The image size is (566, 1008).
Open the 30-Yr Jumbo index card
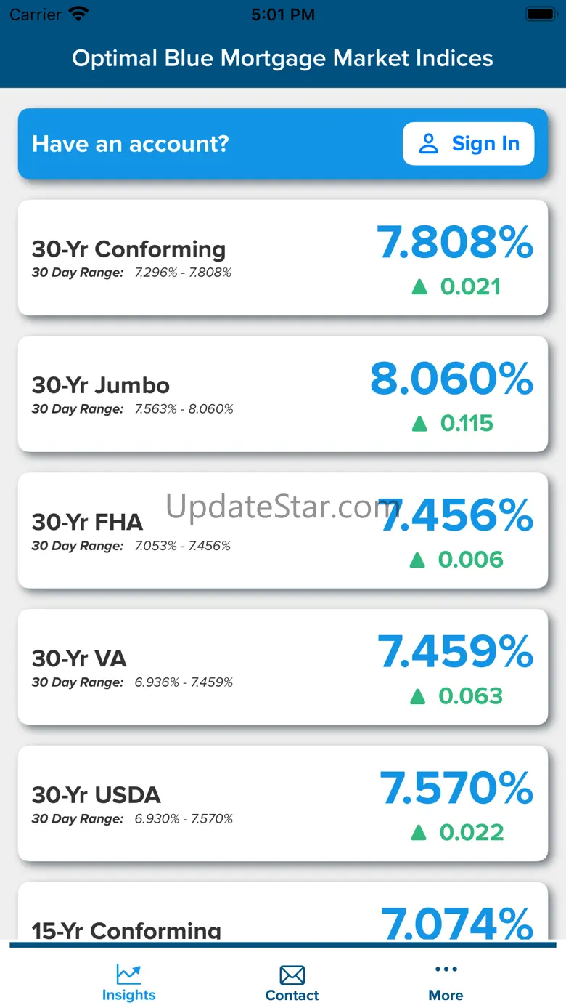point(283,394)
